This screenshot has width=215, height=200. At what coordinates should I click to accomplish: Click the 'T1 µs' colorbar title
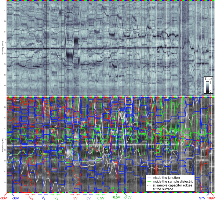(208, 79)
